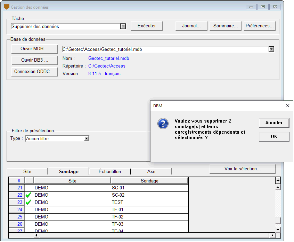Screen dimensions: 294x242
Task: Click the horizontal scroll left arrow
Action: (x=36, y=235)
